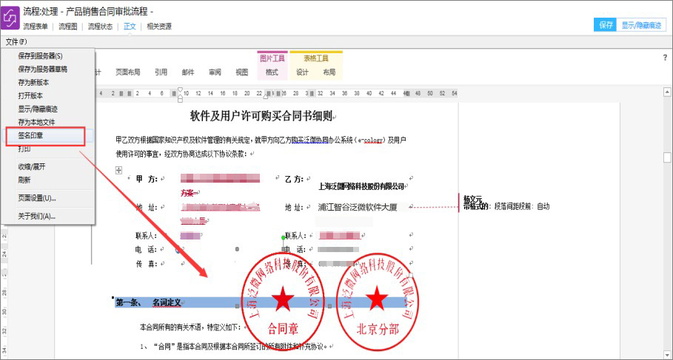
Task: Switch to the 流程图 tab
Action: point(68,27)
